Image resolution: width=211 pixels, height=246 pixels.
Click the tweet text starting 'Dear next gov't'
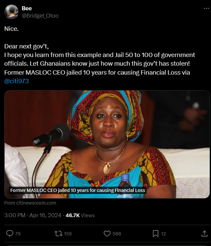pyautogui.click(x=100, y=59)
